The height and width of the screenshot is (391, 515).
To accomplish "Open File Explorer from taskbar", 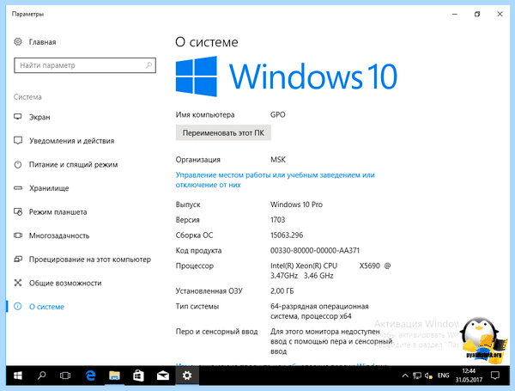I will tap(114, 376).
